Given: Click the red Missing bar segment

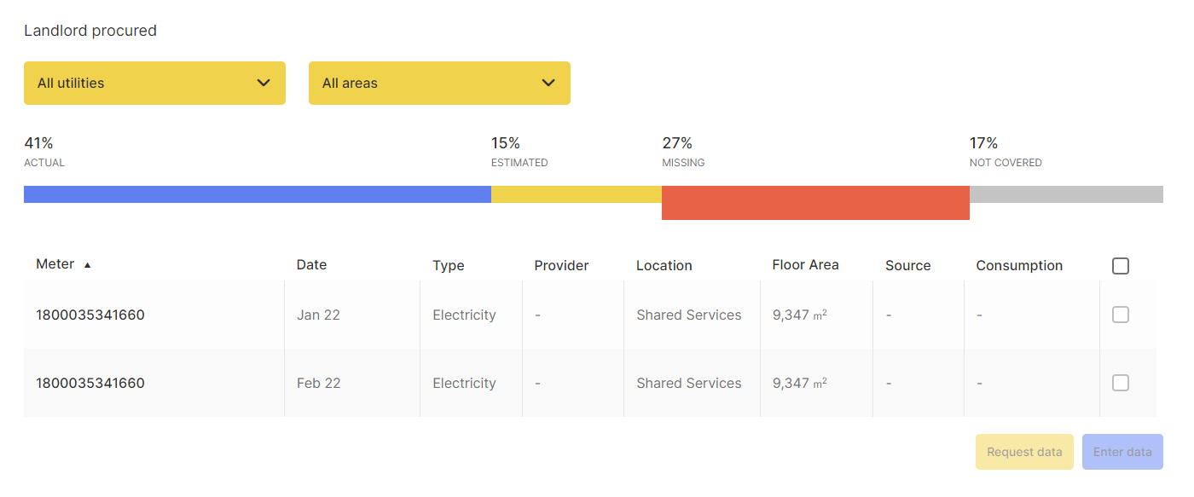Looking at the screenshot, I should click(815, 203).
